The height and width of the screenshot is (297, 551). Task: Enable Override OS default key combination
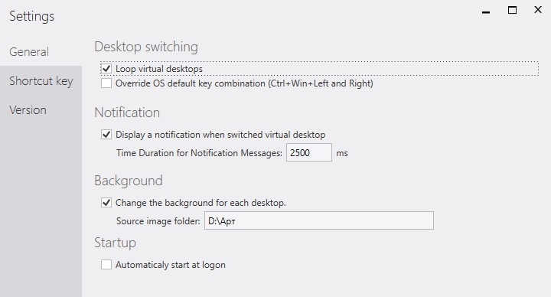(x=106, y=83)
